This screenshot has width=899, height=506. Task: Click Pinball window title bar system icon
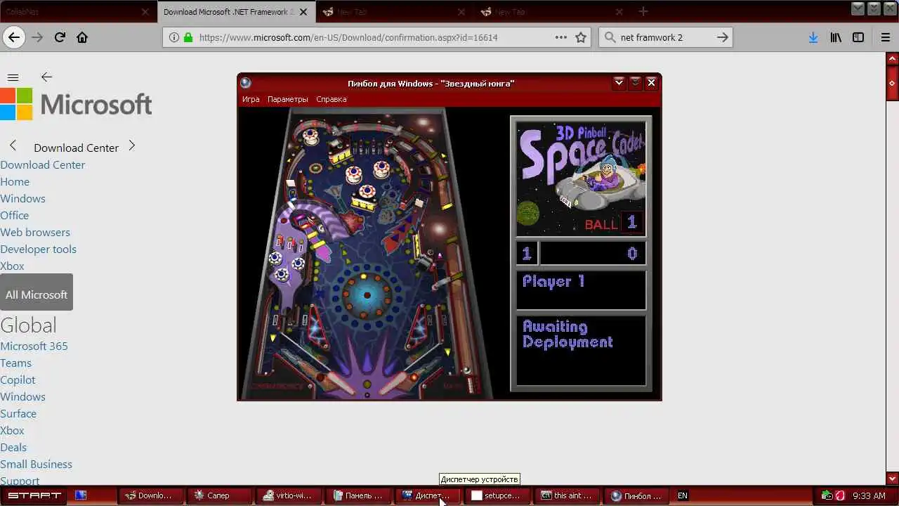[245, 83]
